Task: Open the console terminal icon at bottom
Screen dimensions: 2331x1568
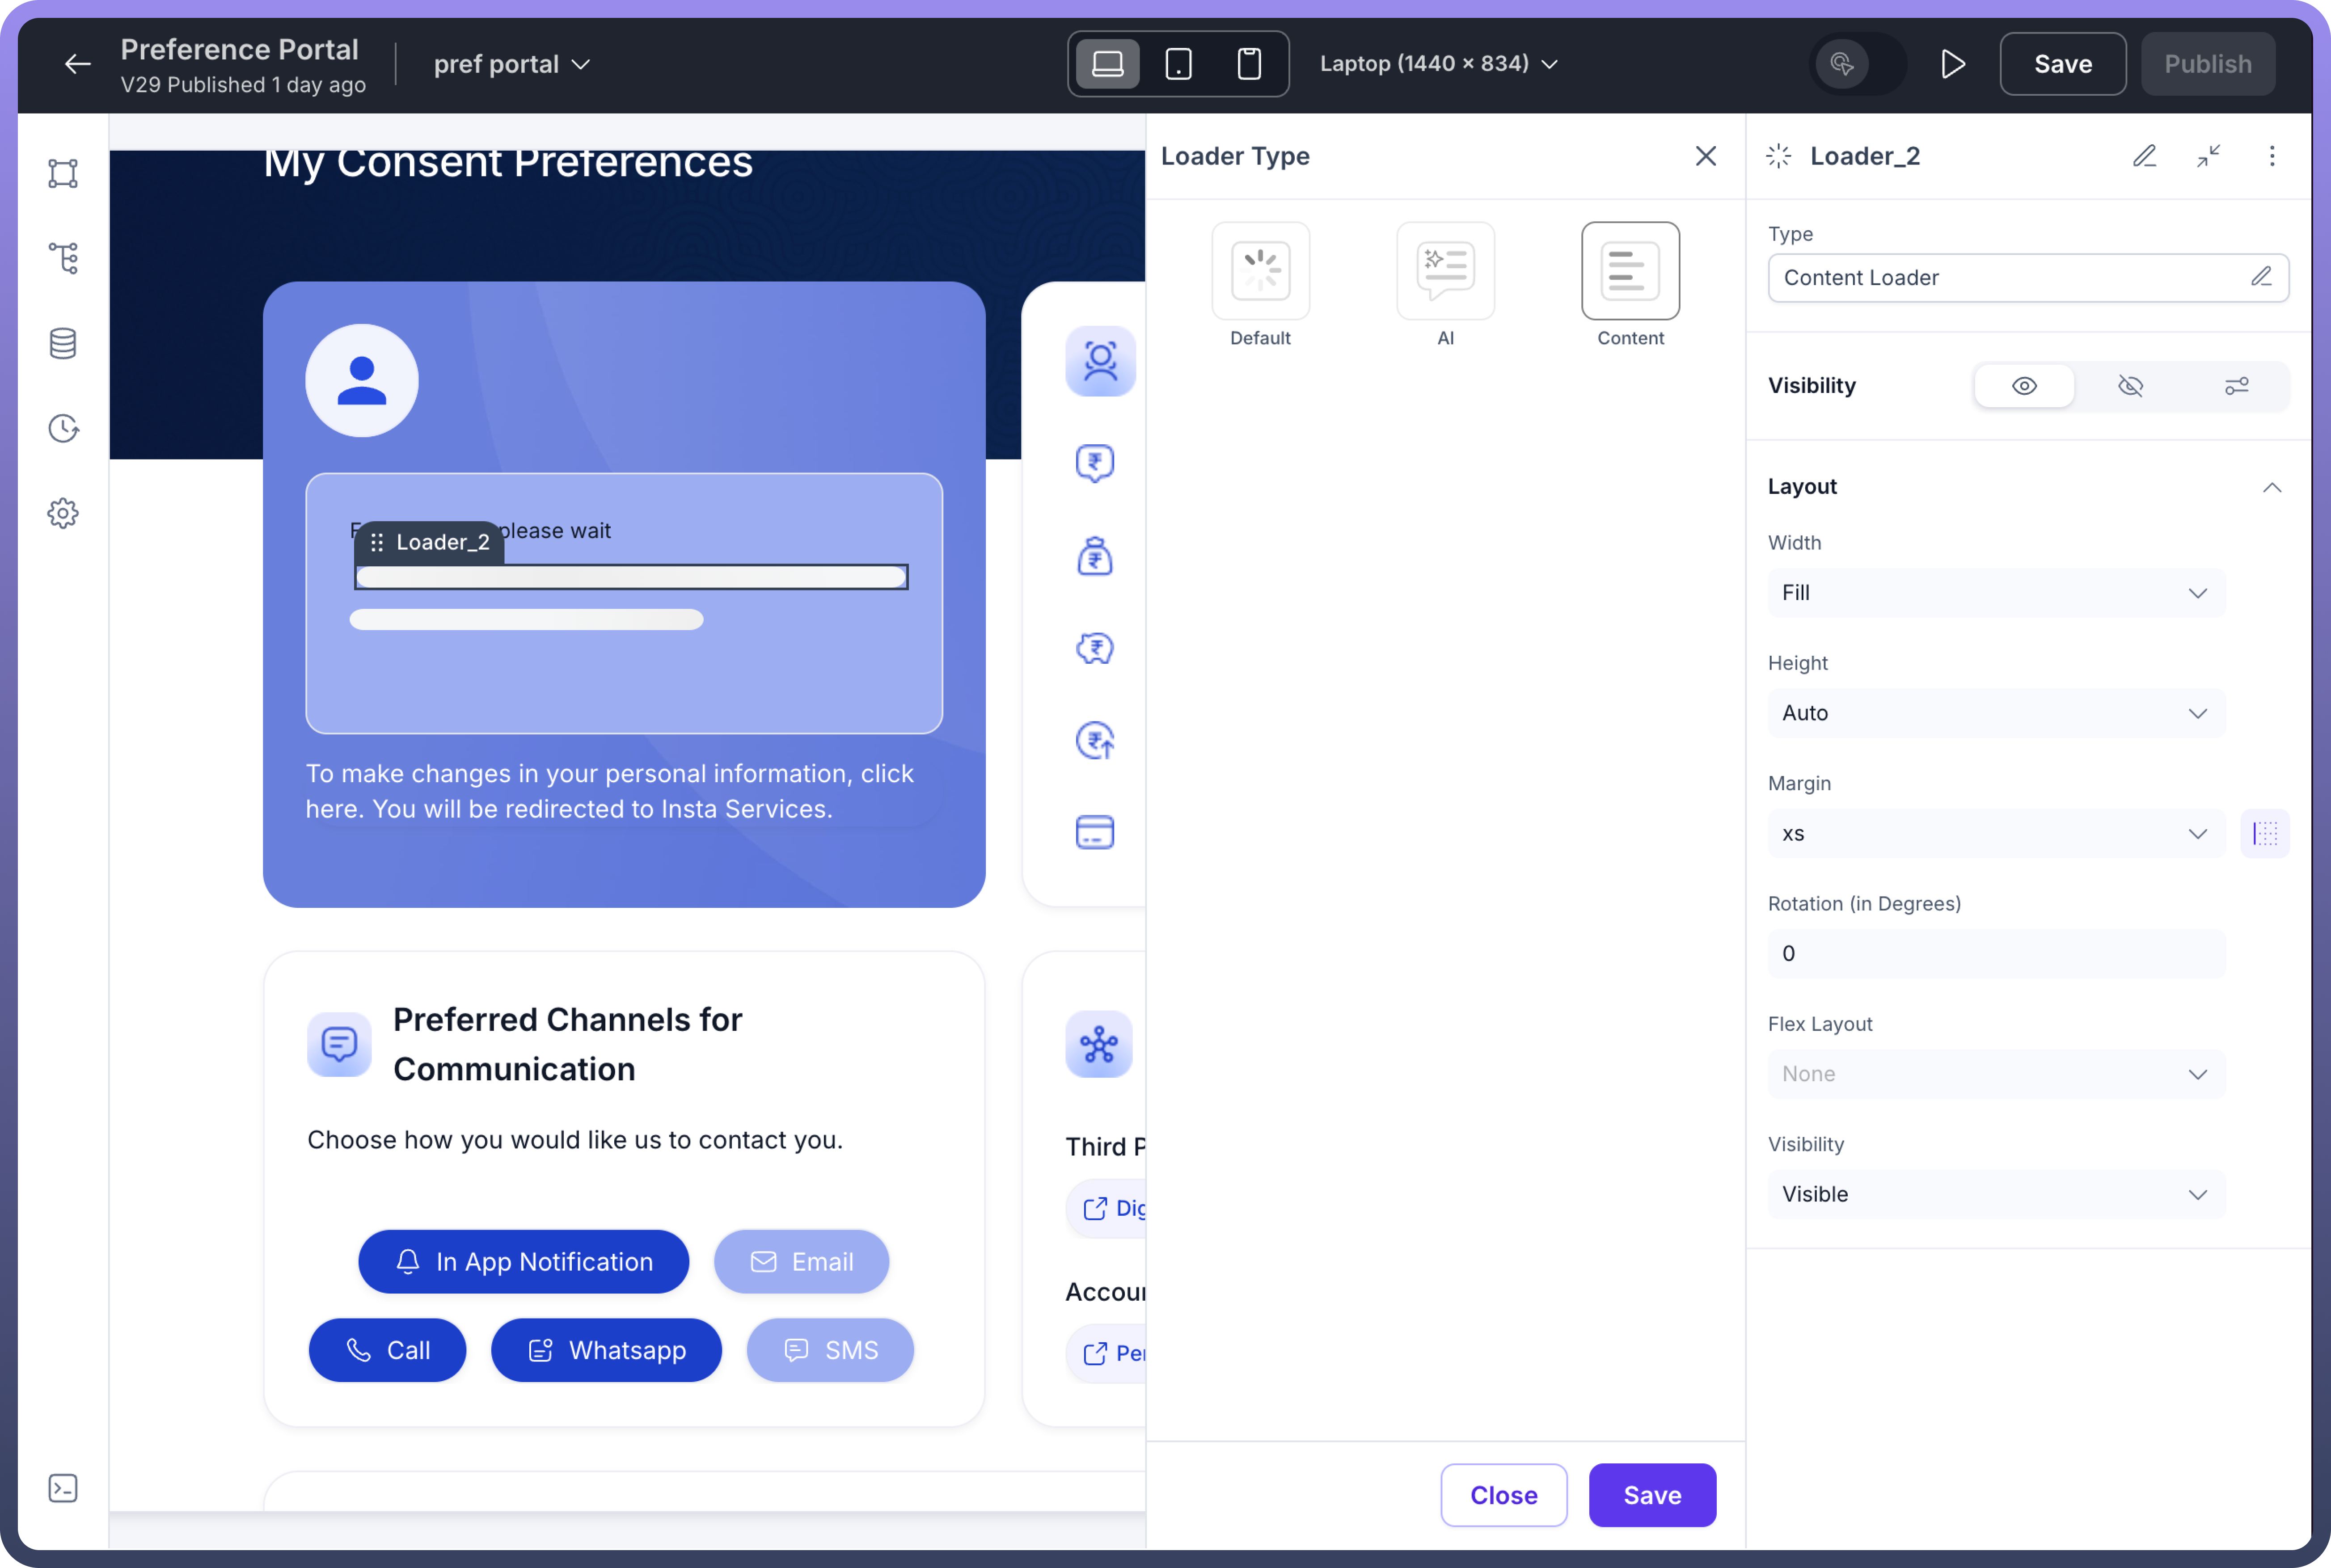Action: 63,1488
